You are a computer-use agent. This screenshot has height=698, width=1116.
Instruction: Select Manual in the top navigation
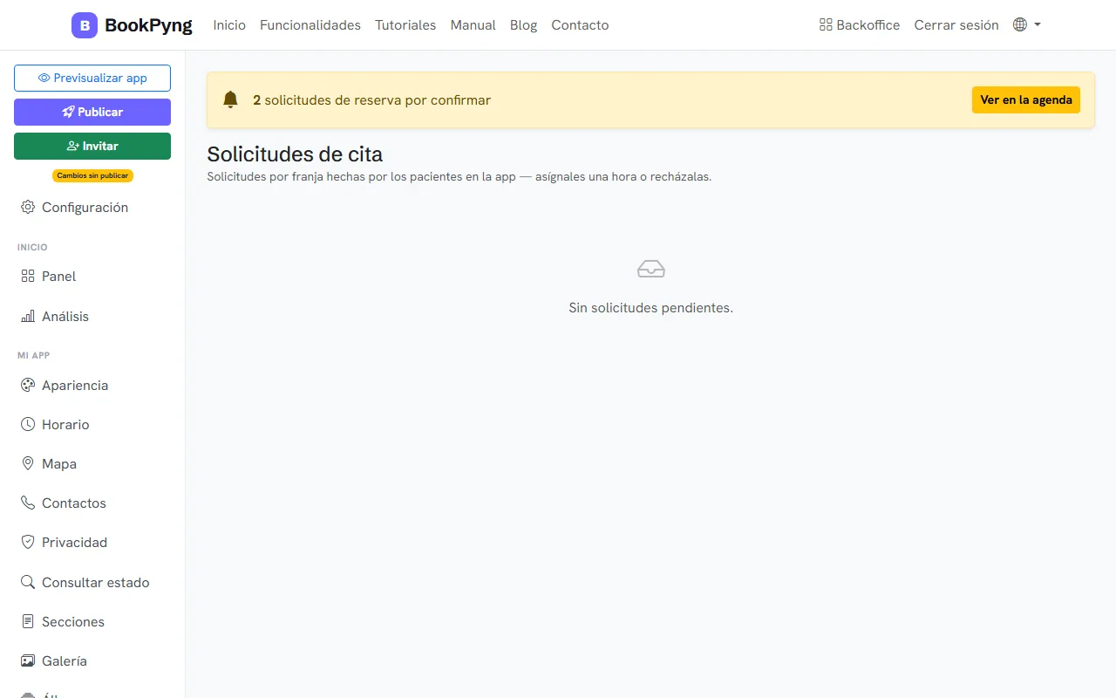click(x=473, y=25)
